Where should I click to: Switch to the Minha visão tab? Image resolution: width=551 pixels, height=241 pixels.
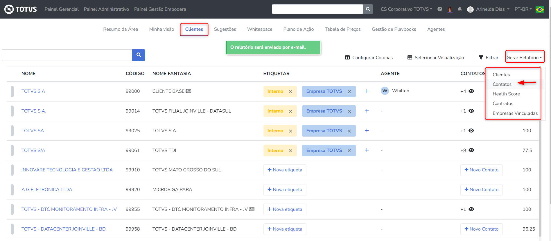pyautogui.click(x=161, y=29)
